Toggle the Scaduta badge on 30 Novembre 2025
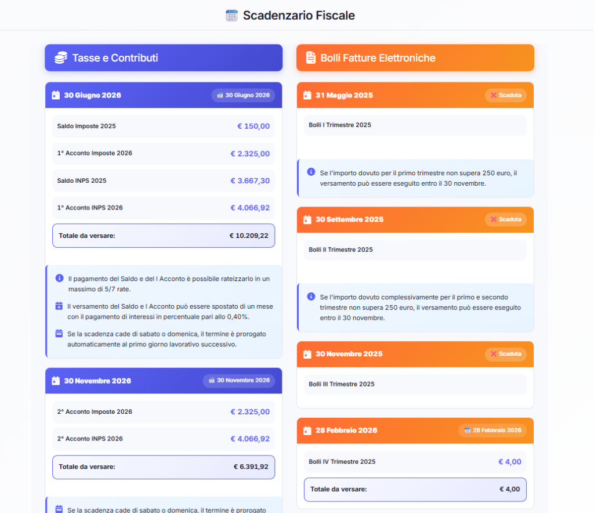The height and width of the screenshot is (513, 594). click(505, 354)
